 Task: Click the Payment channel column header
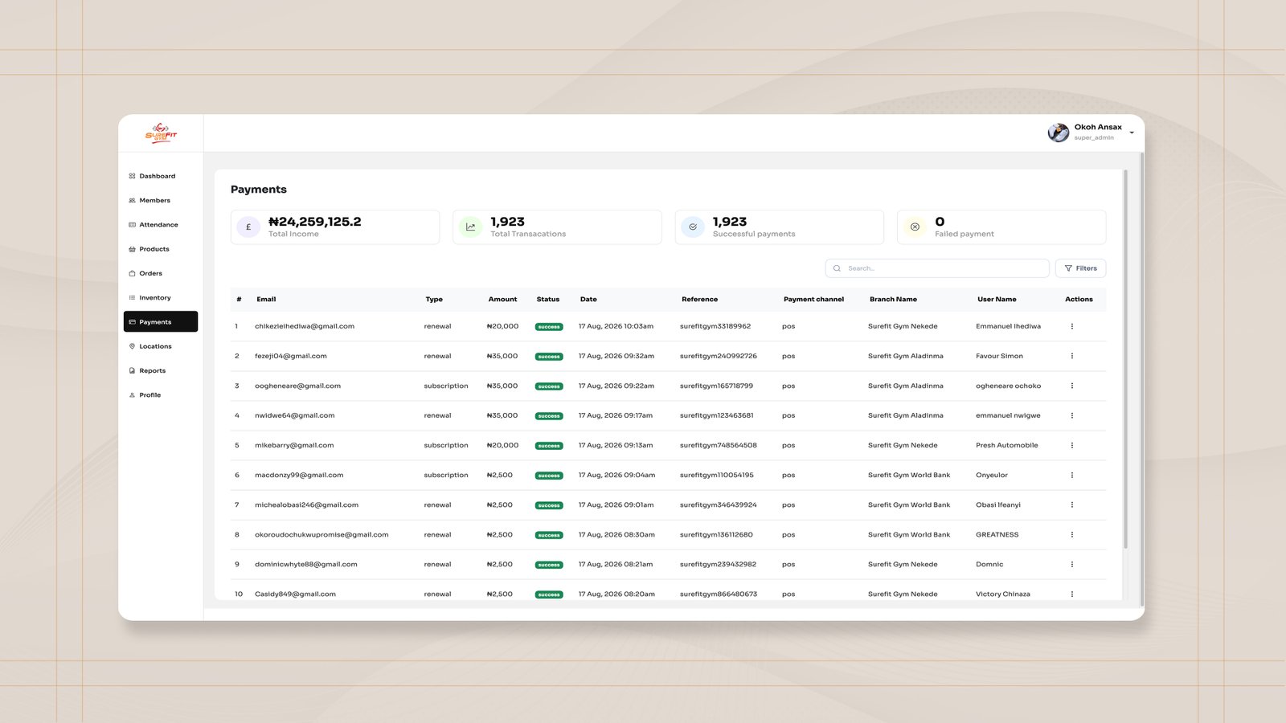tap(813, 299)
